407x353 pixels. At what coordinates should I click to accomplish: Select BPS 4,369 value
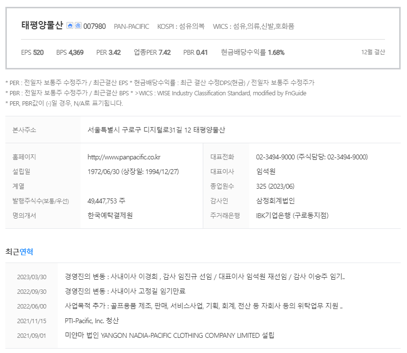click(x=70, y=52)
